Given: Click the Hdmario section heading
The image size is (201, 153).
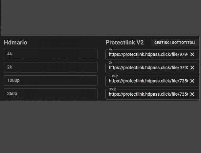Looking at the screenshot, I should (15, 43).
